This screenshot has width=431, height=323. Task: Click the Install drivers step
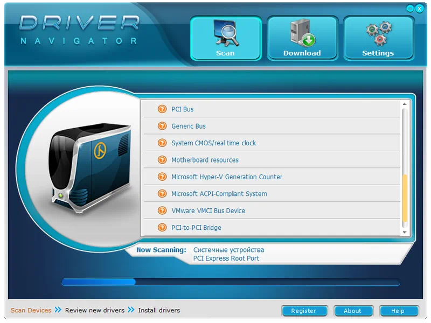point(159,311)
